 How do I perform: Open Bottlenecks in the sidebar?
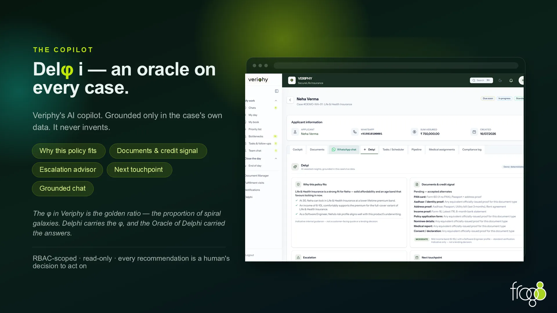pyautogui.click(x=256, y=137)
